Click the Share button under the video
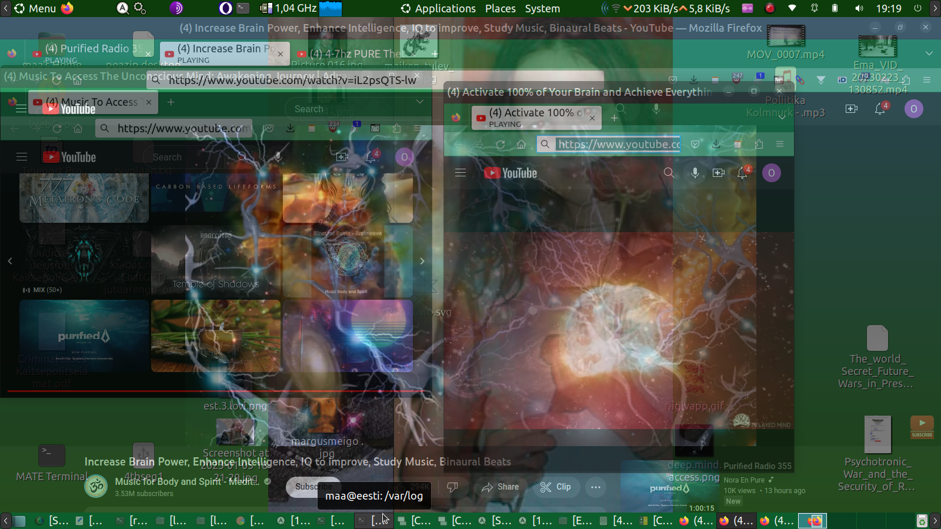 coord(500,487)
